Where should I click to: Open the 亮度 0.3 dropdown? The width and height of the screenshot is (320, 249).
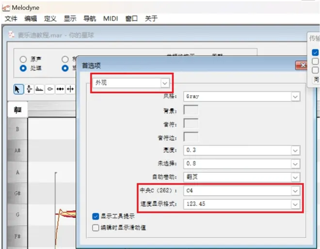coord(241,150)
